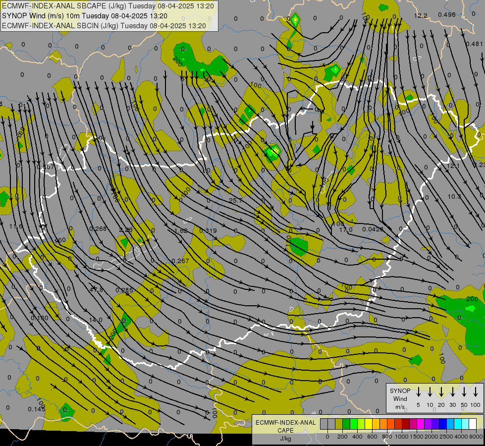The image size is (485, 446).
Task: Click the 0.145 value on the map
Action: 37,409
